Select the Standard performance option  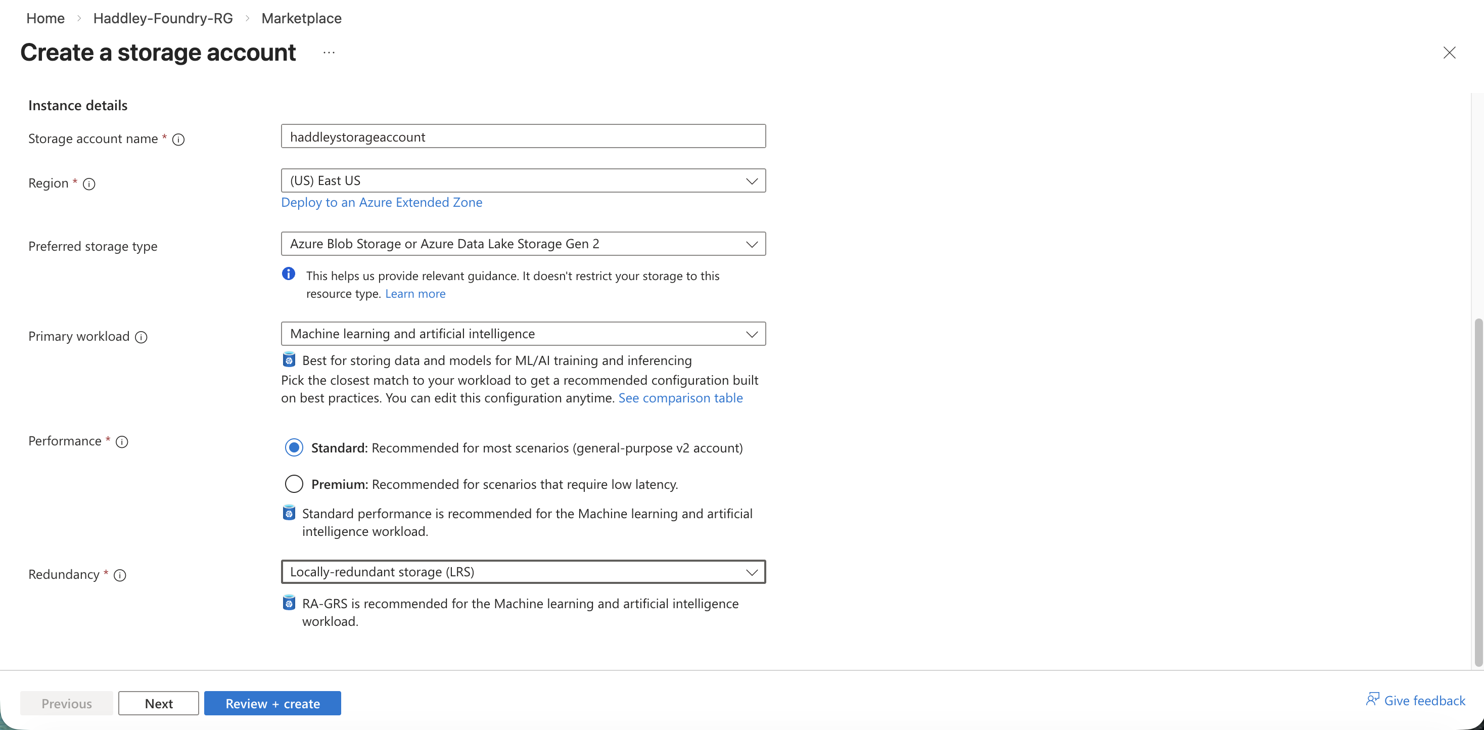click(x=294, y=447)
